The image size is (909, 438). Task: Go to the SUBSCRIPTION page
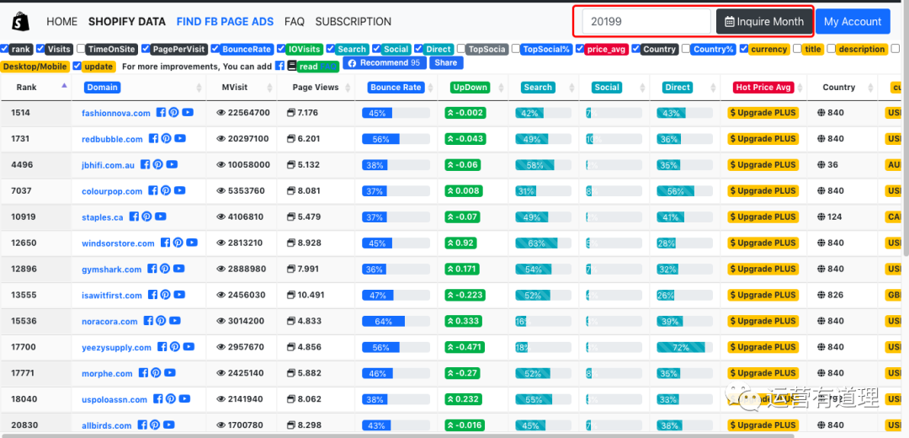click(353, 21)
